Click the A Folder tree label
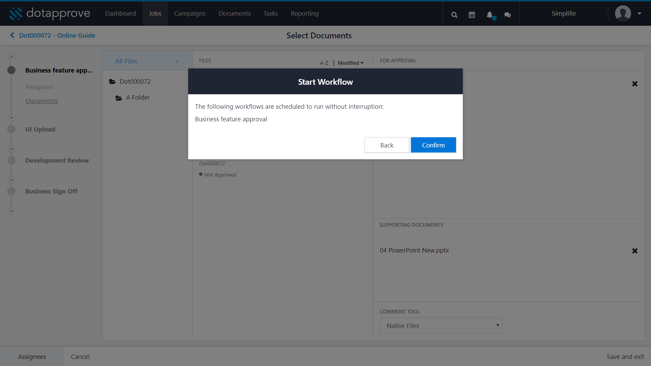651x366 pixels. click(138, 97)
